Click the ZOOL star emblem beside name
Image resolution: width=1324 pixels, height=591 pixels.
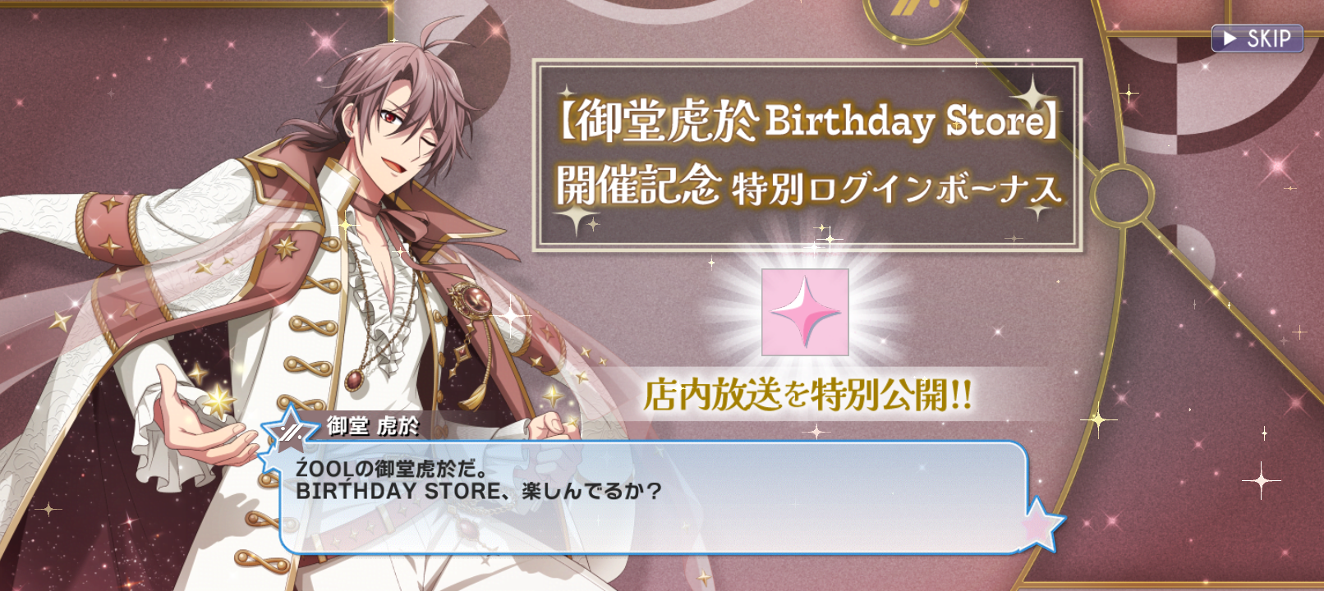pos(289,429)
